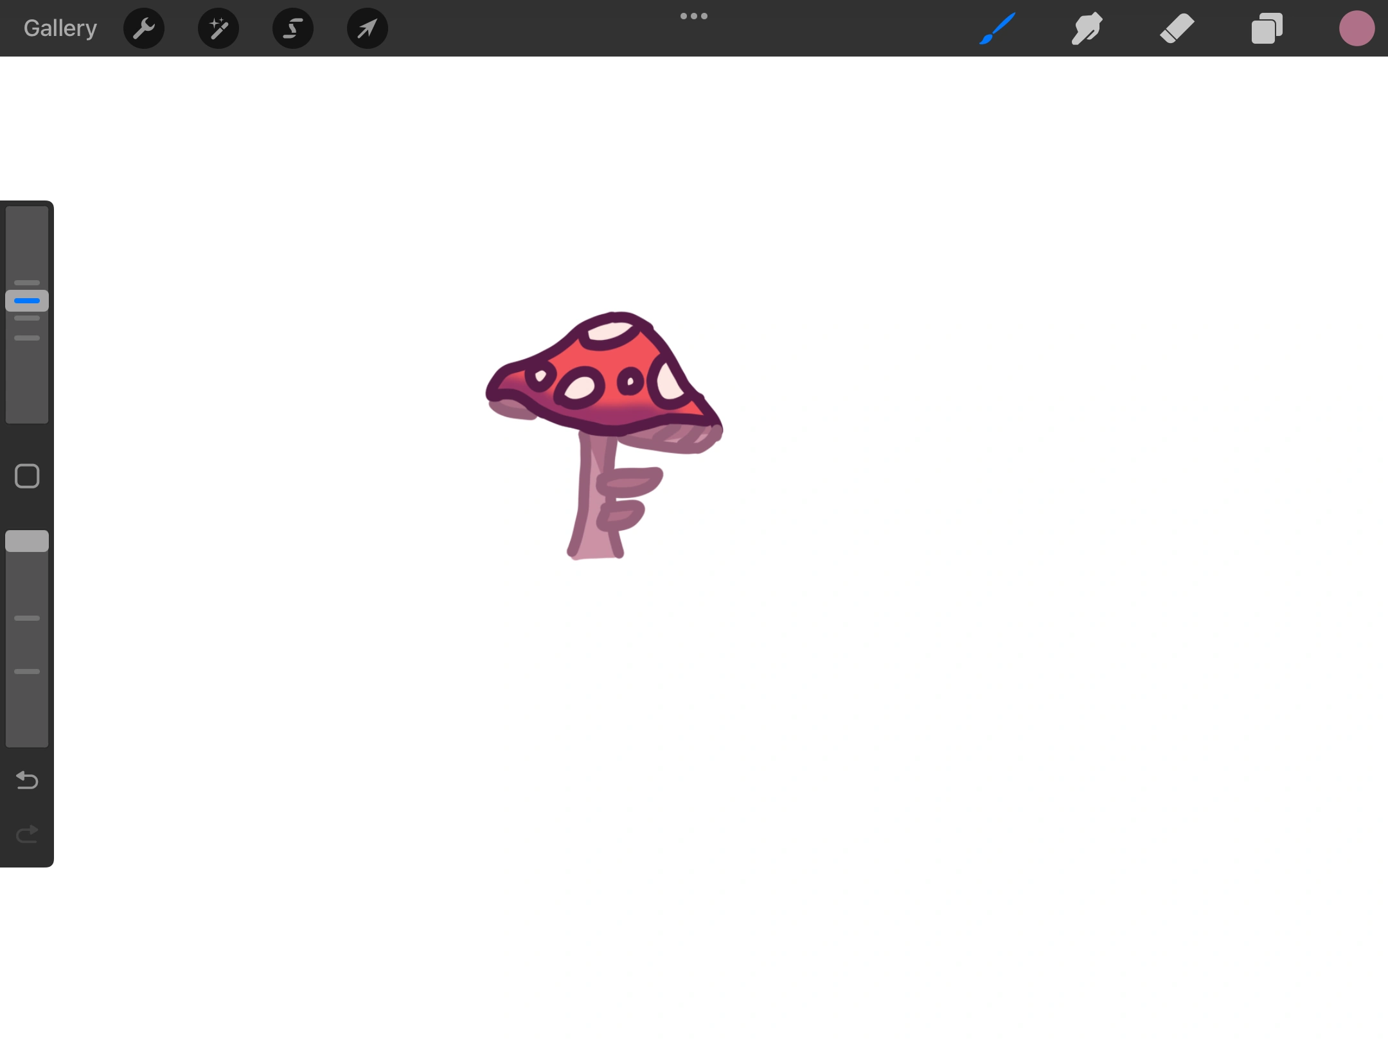The height and width of the screenshot is (1041, 1388).
Task: Select the Brush tool
Action: 997,28
